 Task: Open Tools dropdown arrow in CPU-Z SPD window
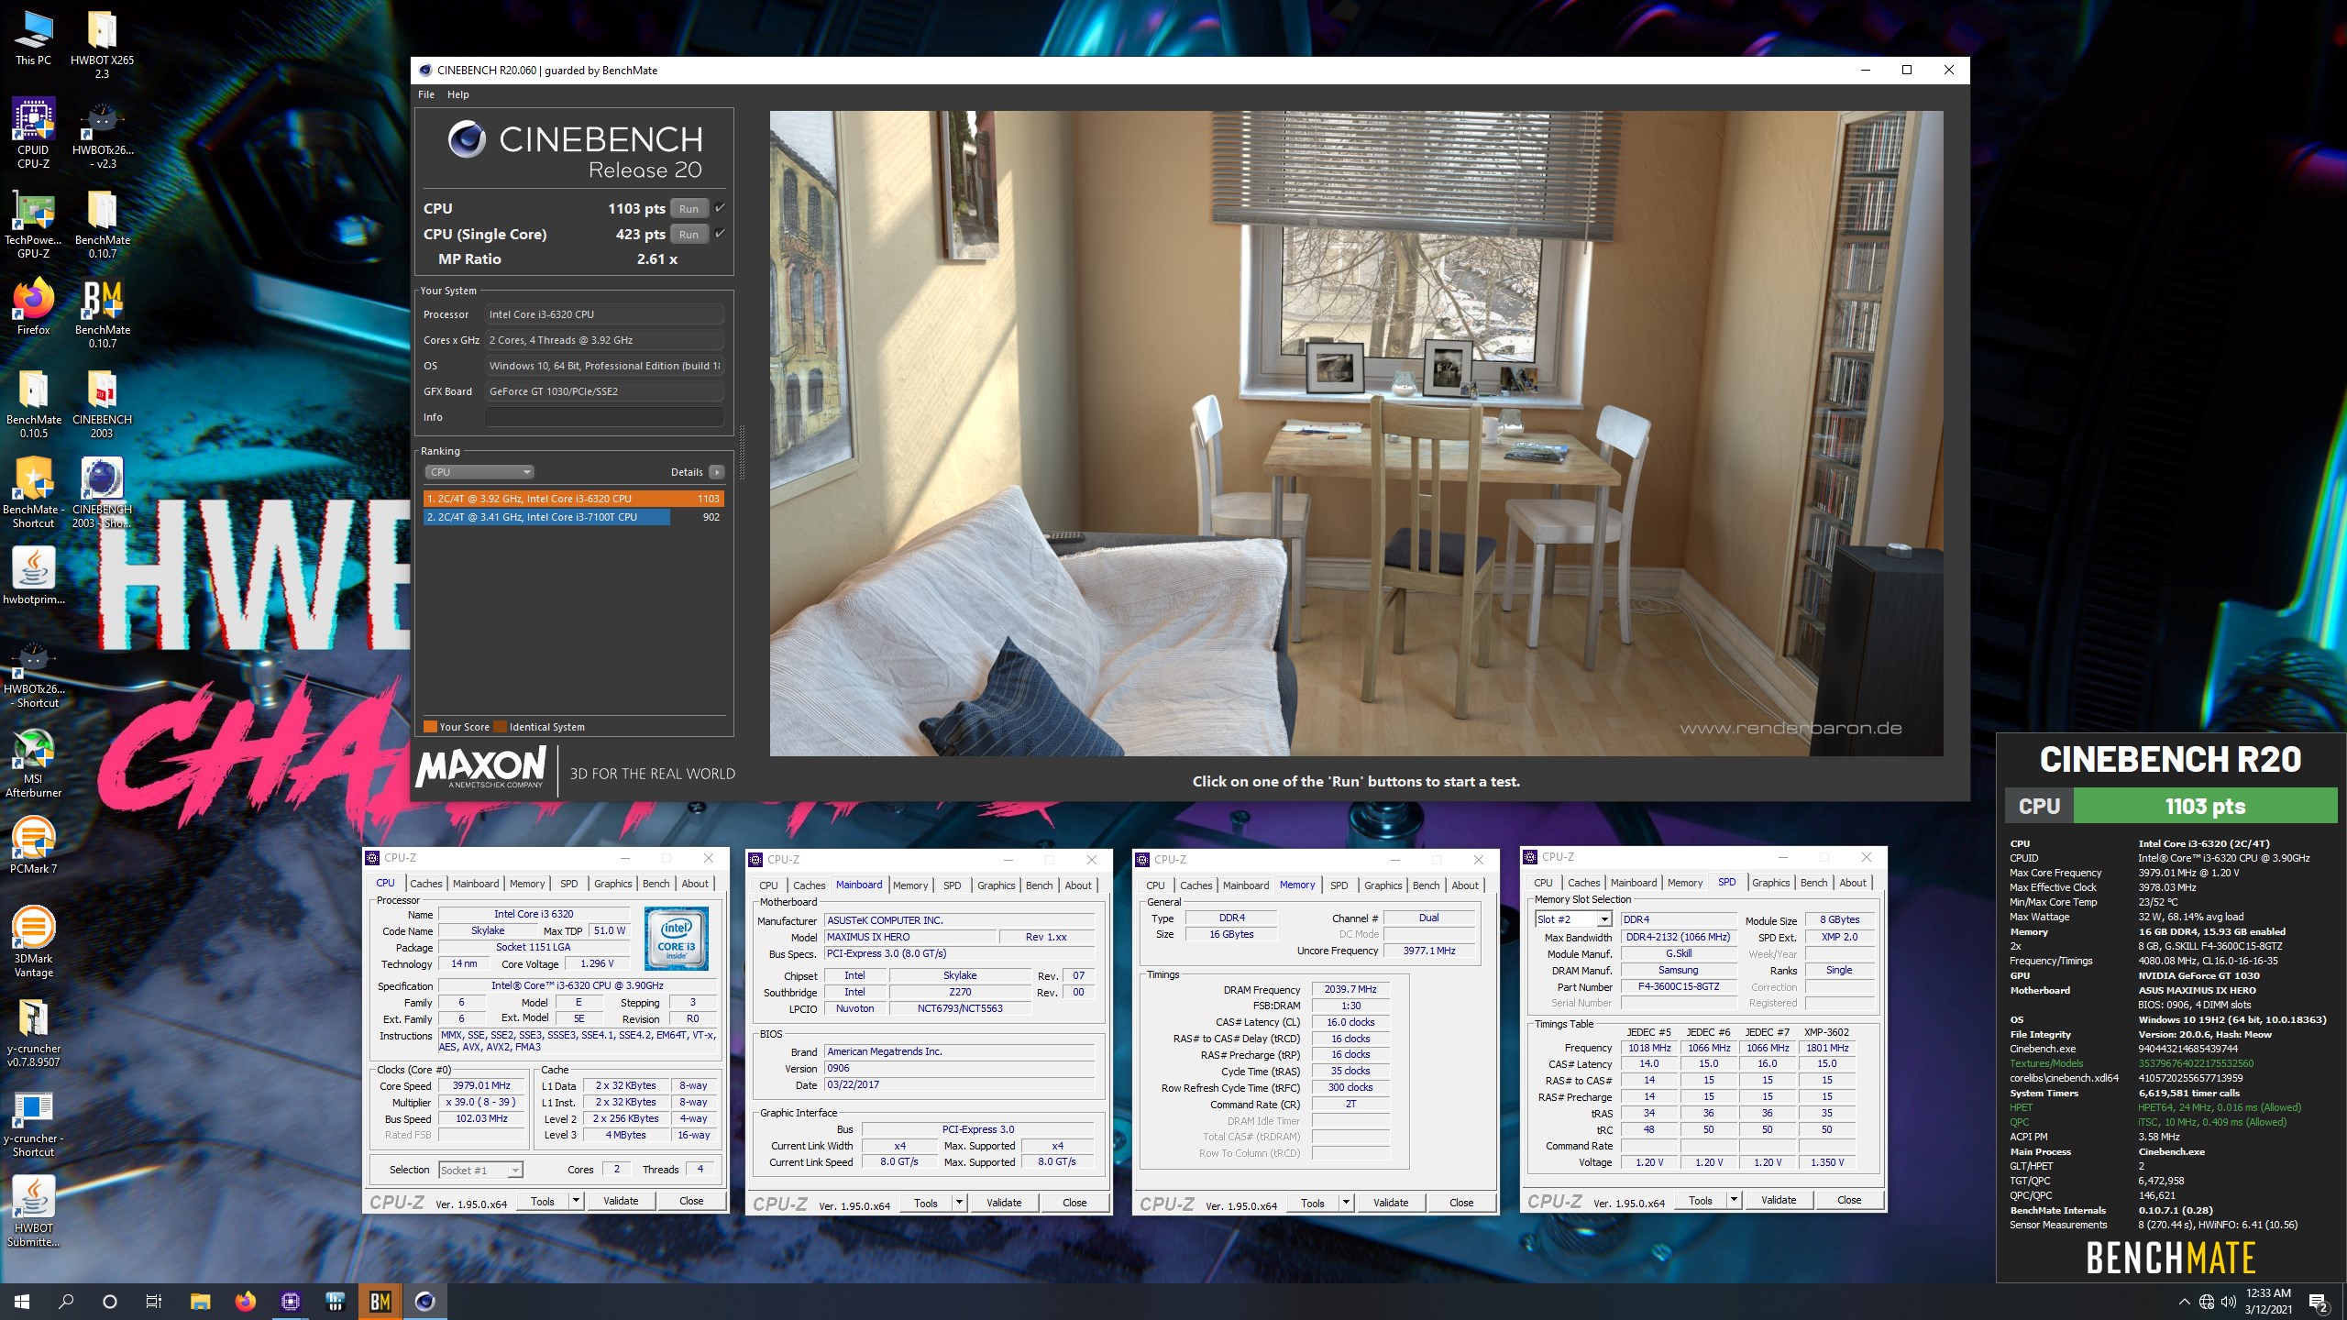click(x=1734, y=1200)
